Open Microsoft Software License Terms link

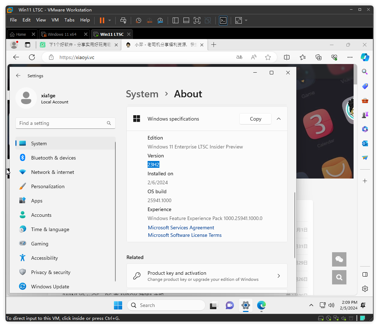(184, 235)
